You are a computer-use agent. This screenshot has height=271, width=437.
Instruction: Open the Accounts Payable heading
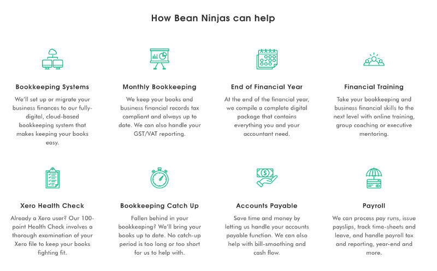(267, 206)
